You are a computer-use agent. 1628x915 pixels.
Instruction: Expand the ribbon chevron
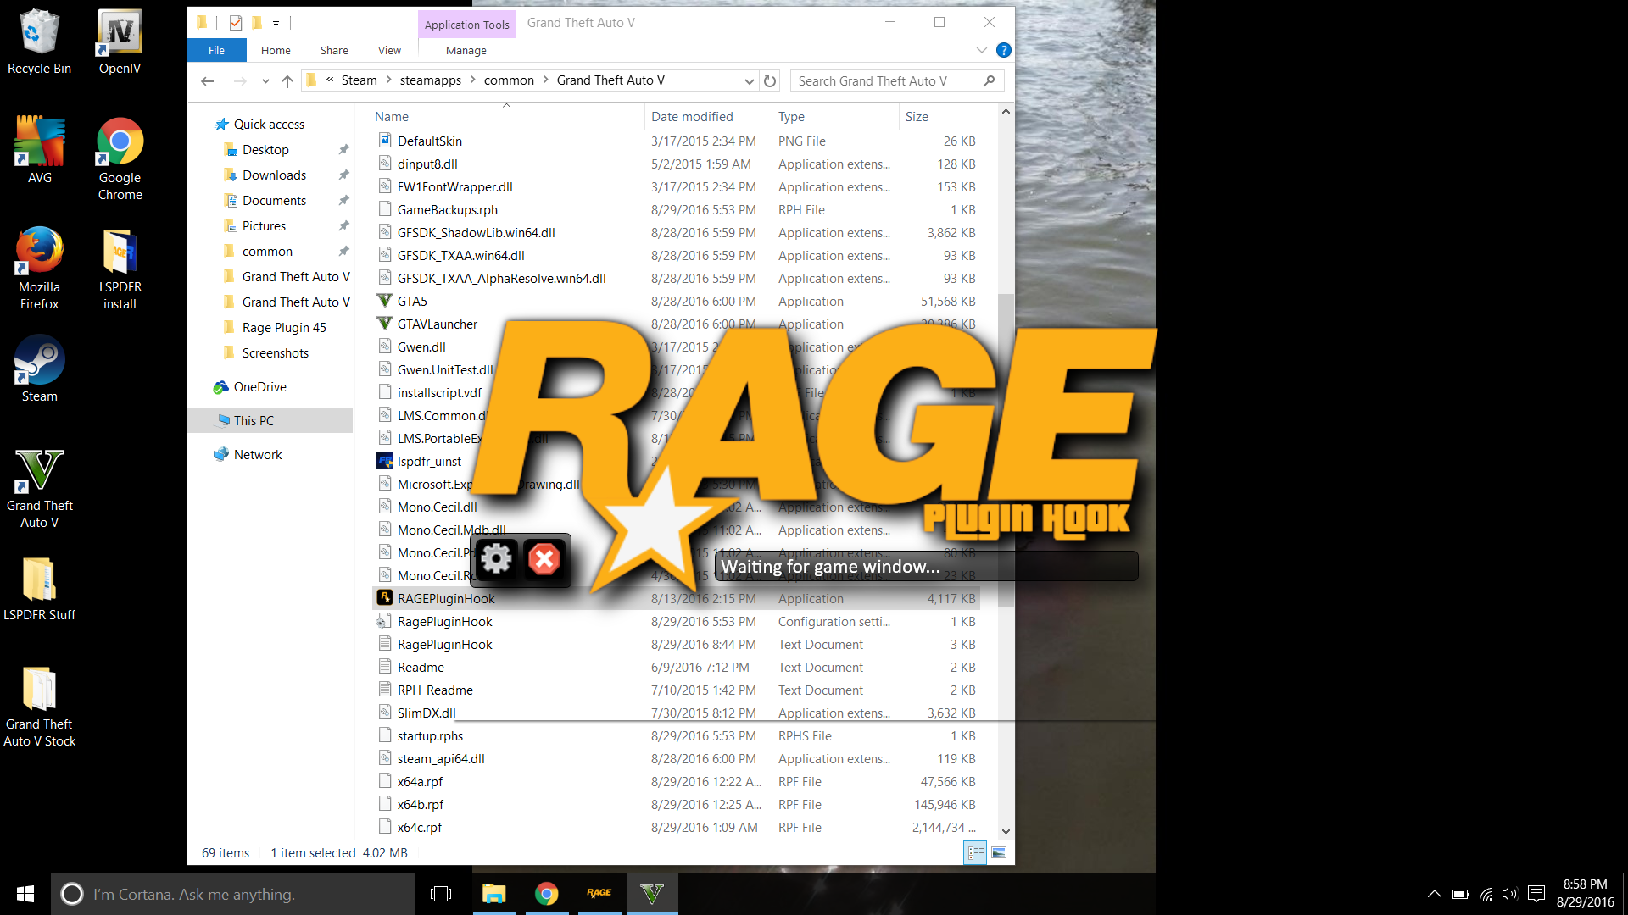point(981,50)
